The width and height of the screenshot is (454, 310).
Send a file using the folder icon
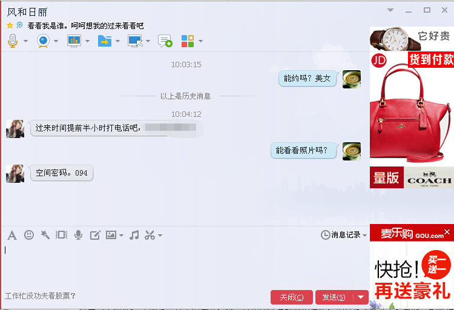pos(105,41)
